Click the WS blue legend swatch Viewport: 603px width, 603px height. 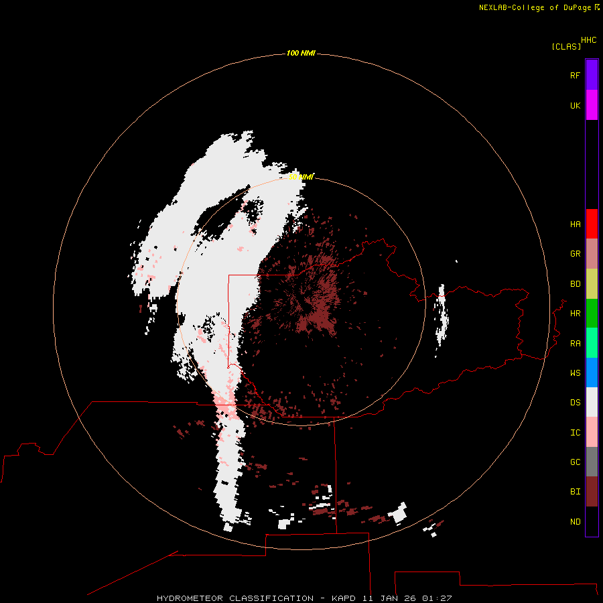click(592, 373)
